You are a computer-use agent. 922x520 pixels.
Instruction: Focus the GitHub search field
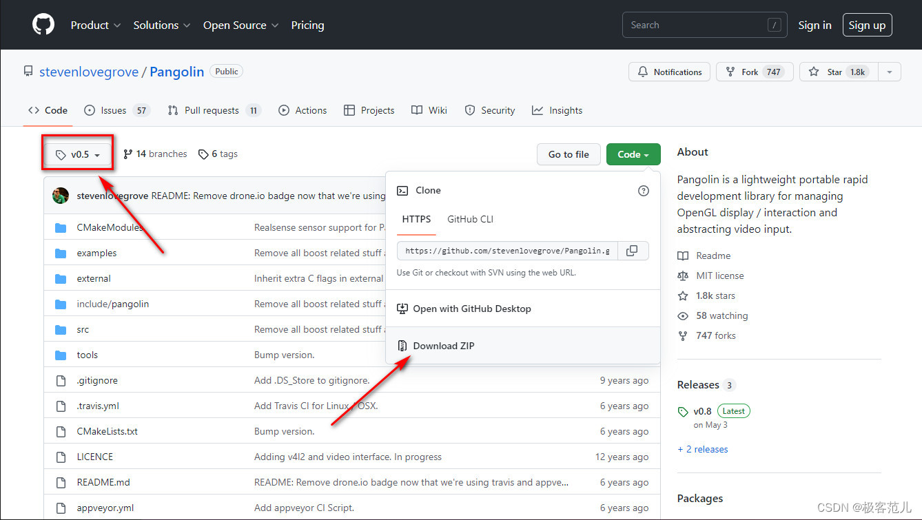(704, 25)
